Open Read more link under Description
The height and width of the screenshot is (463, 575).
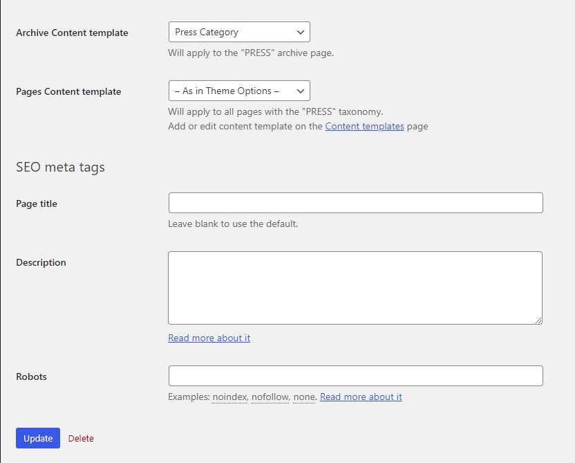209,338
